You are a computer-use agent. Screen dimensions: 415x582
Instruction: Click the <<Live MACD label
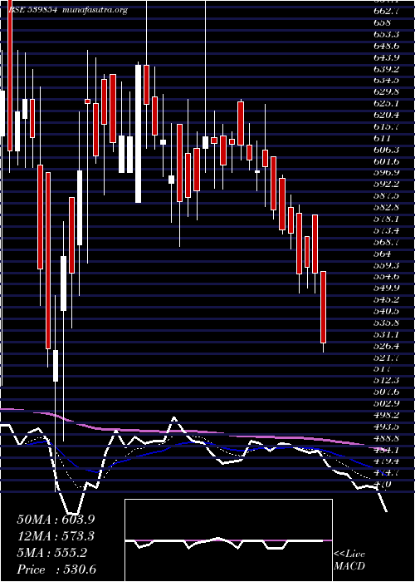click(x=349, y=560)
